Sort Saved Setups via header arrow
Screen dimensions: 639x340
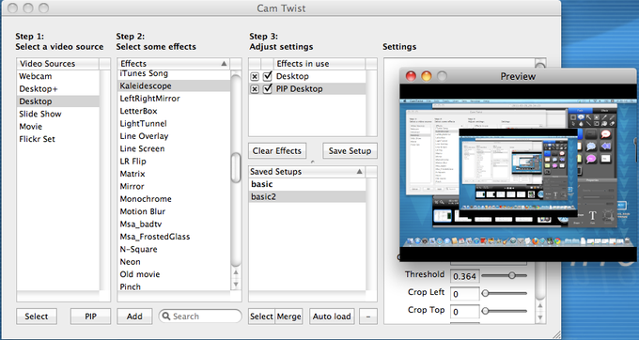(x=359, y=172)
